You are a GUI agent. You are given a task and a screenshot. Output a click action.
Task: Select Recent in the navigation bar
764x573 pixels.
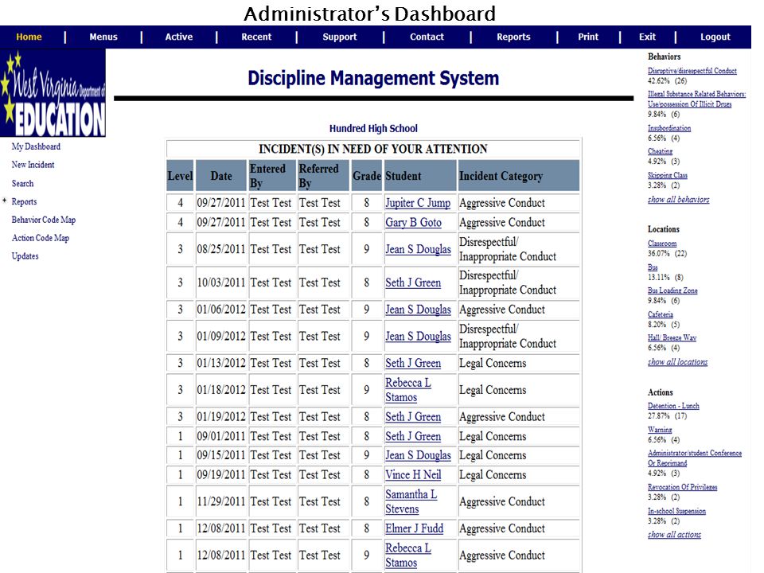tap(256, 37)
